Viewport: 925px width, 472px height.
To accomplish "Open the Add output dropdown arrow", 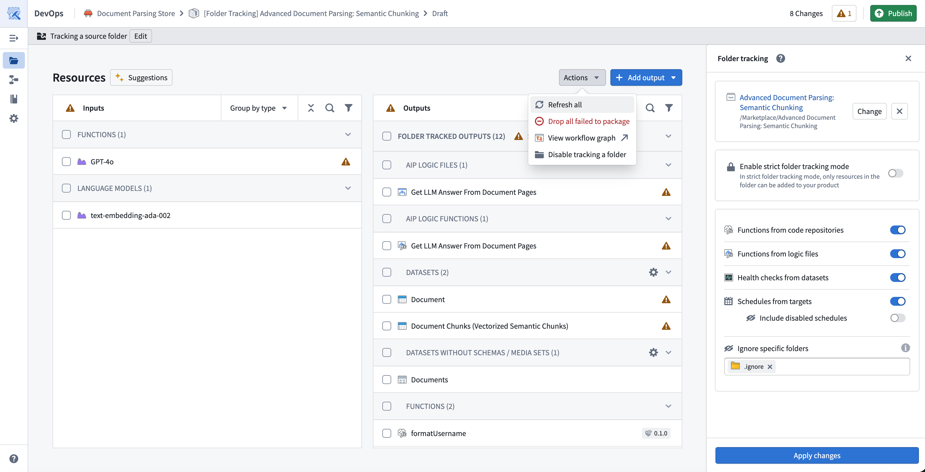I will point(674,78).
